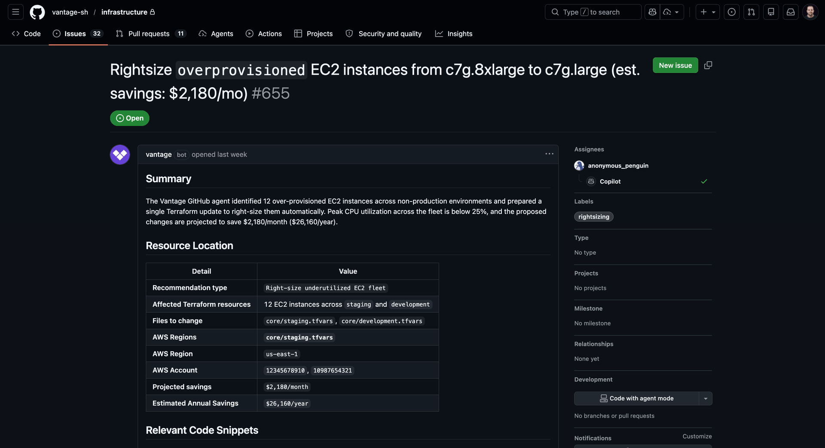Click the search field to type a query
This screenshot has height=448, width=825.
(x=593, y=12)
